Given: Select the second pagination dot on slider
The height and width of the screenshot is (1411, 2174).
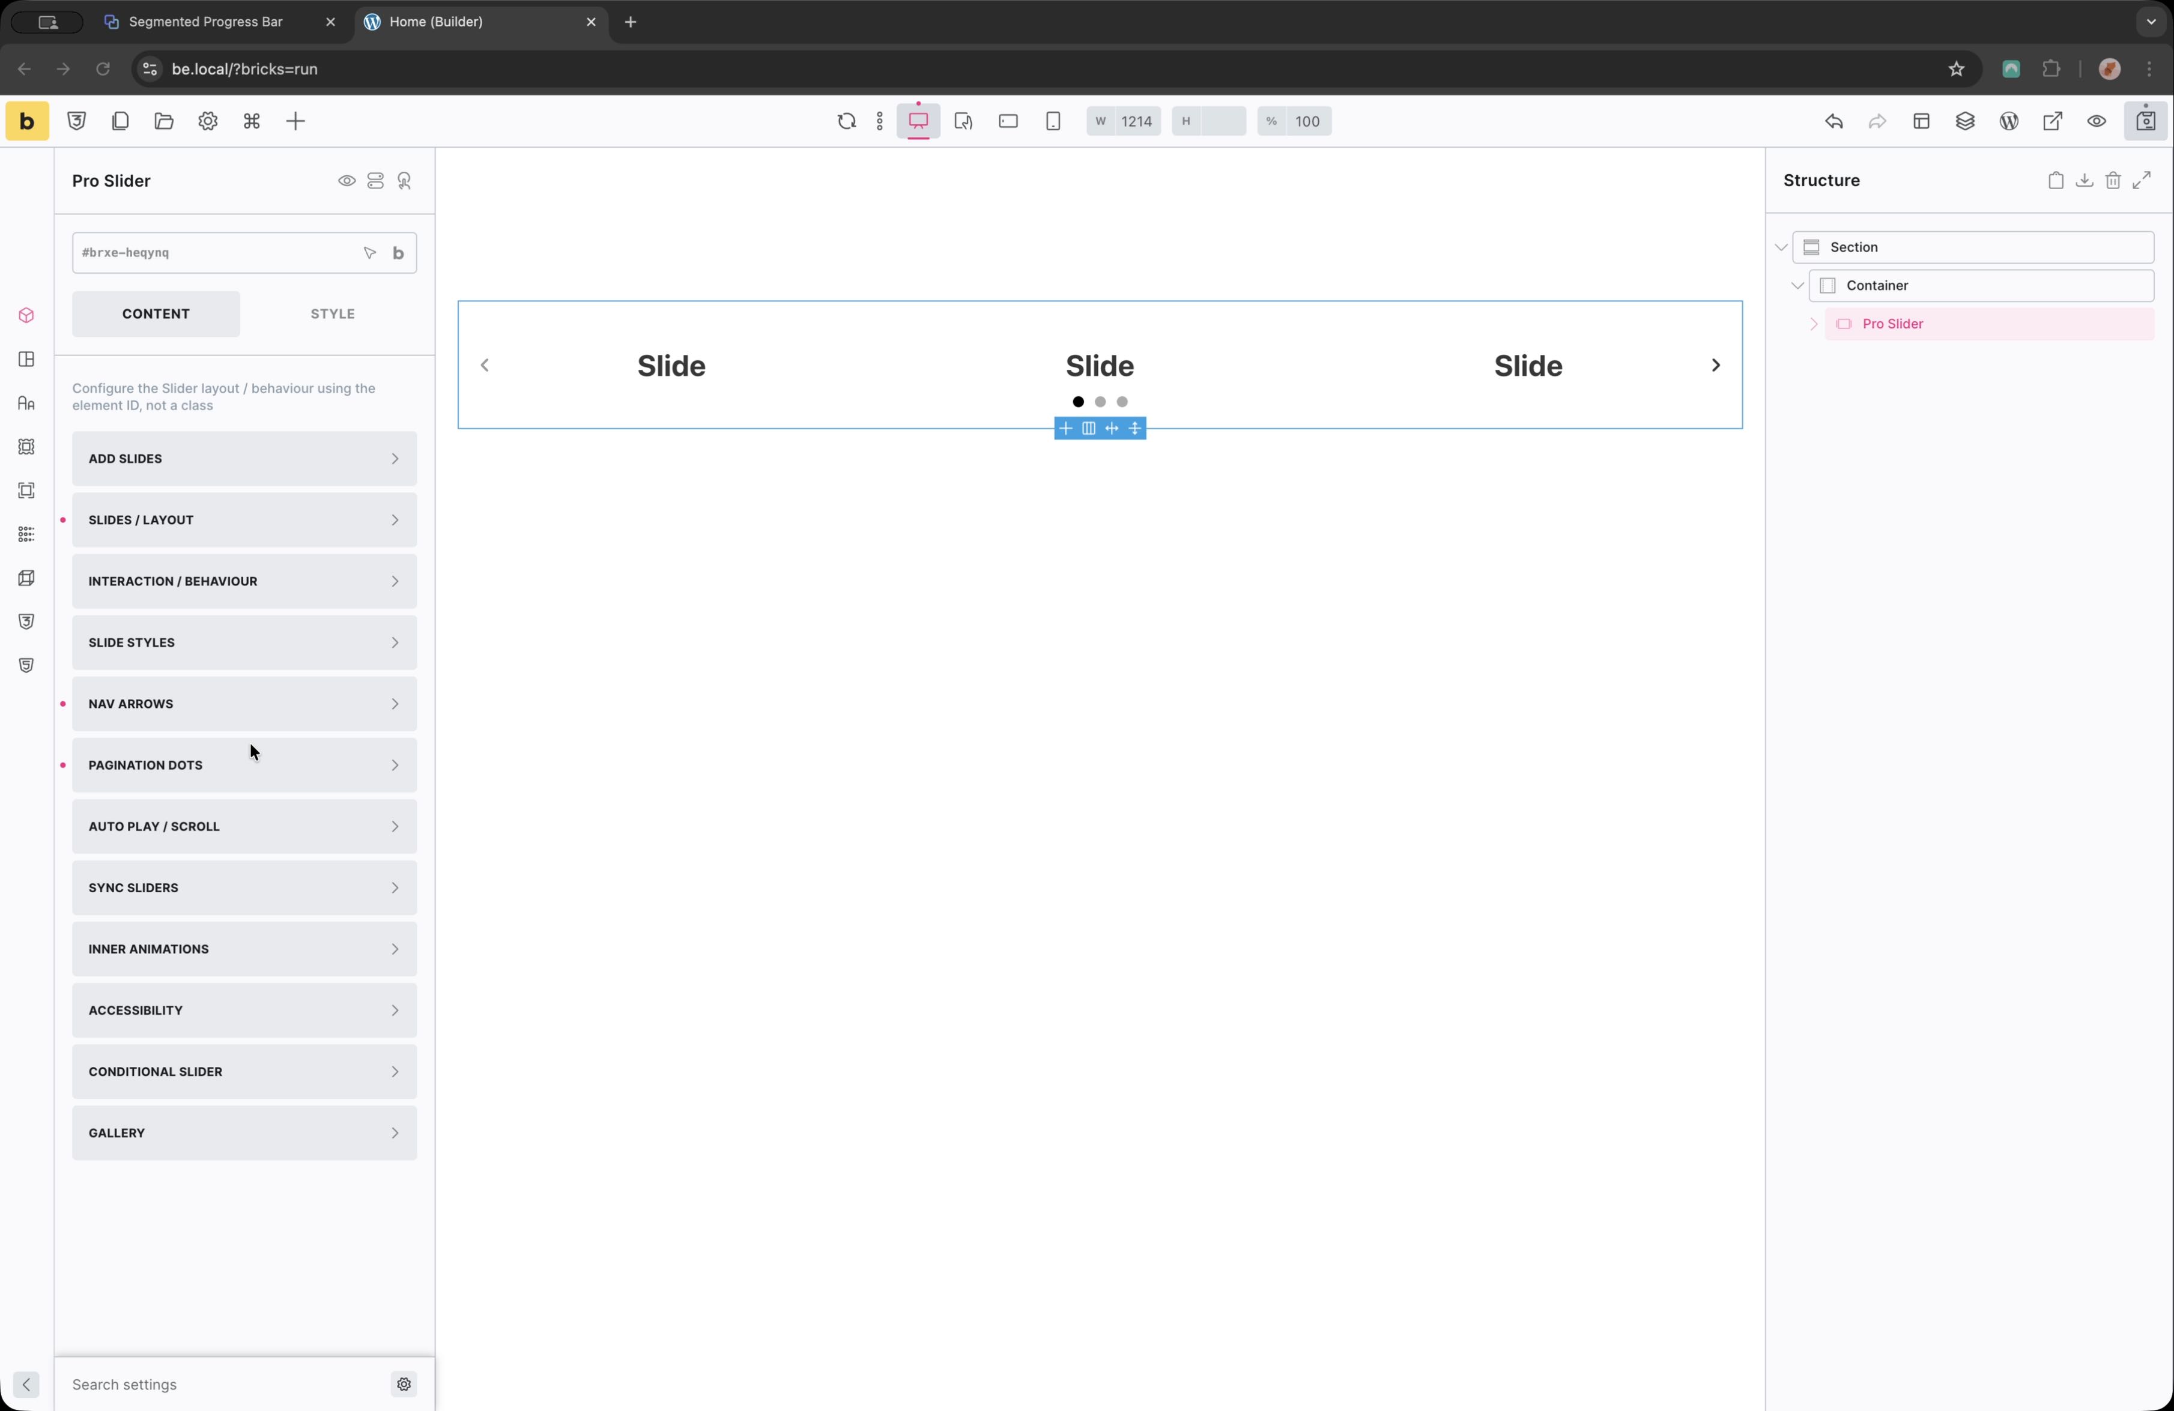Looking at the screenshot, I should coord(1100,402).
